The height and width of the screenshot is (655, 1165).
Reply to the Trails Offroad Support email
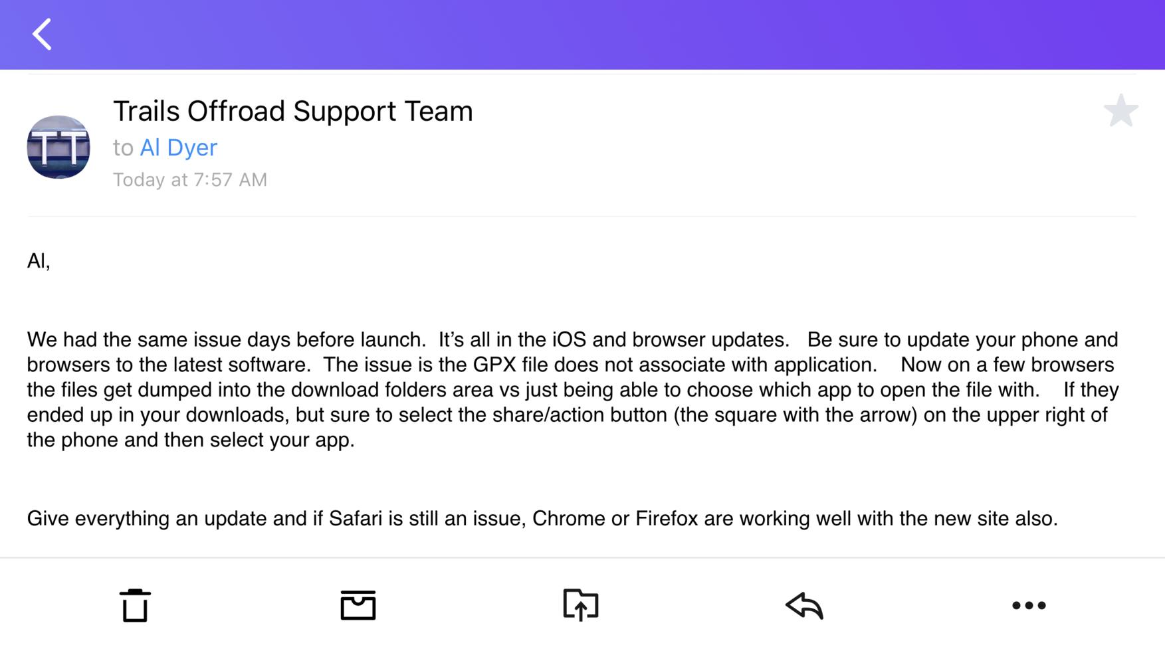click(x=804, y=605)
